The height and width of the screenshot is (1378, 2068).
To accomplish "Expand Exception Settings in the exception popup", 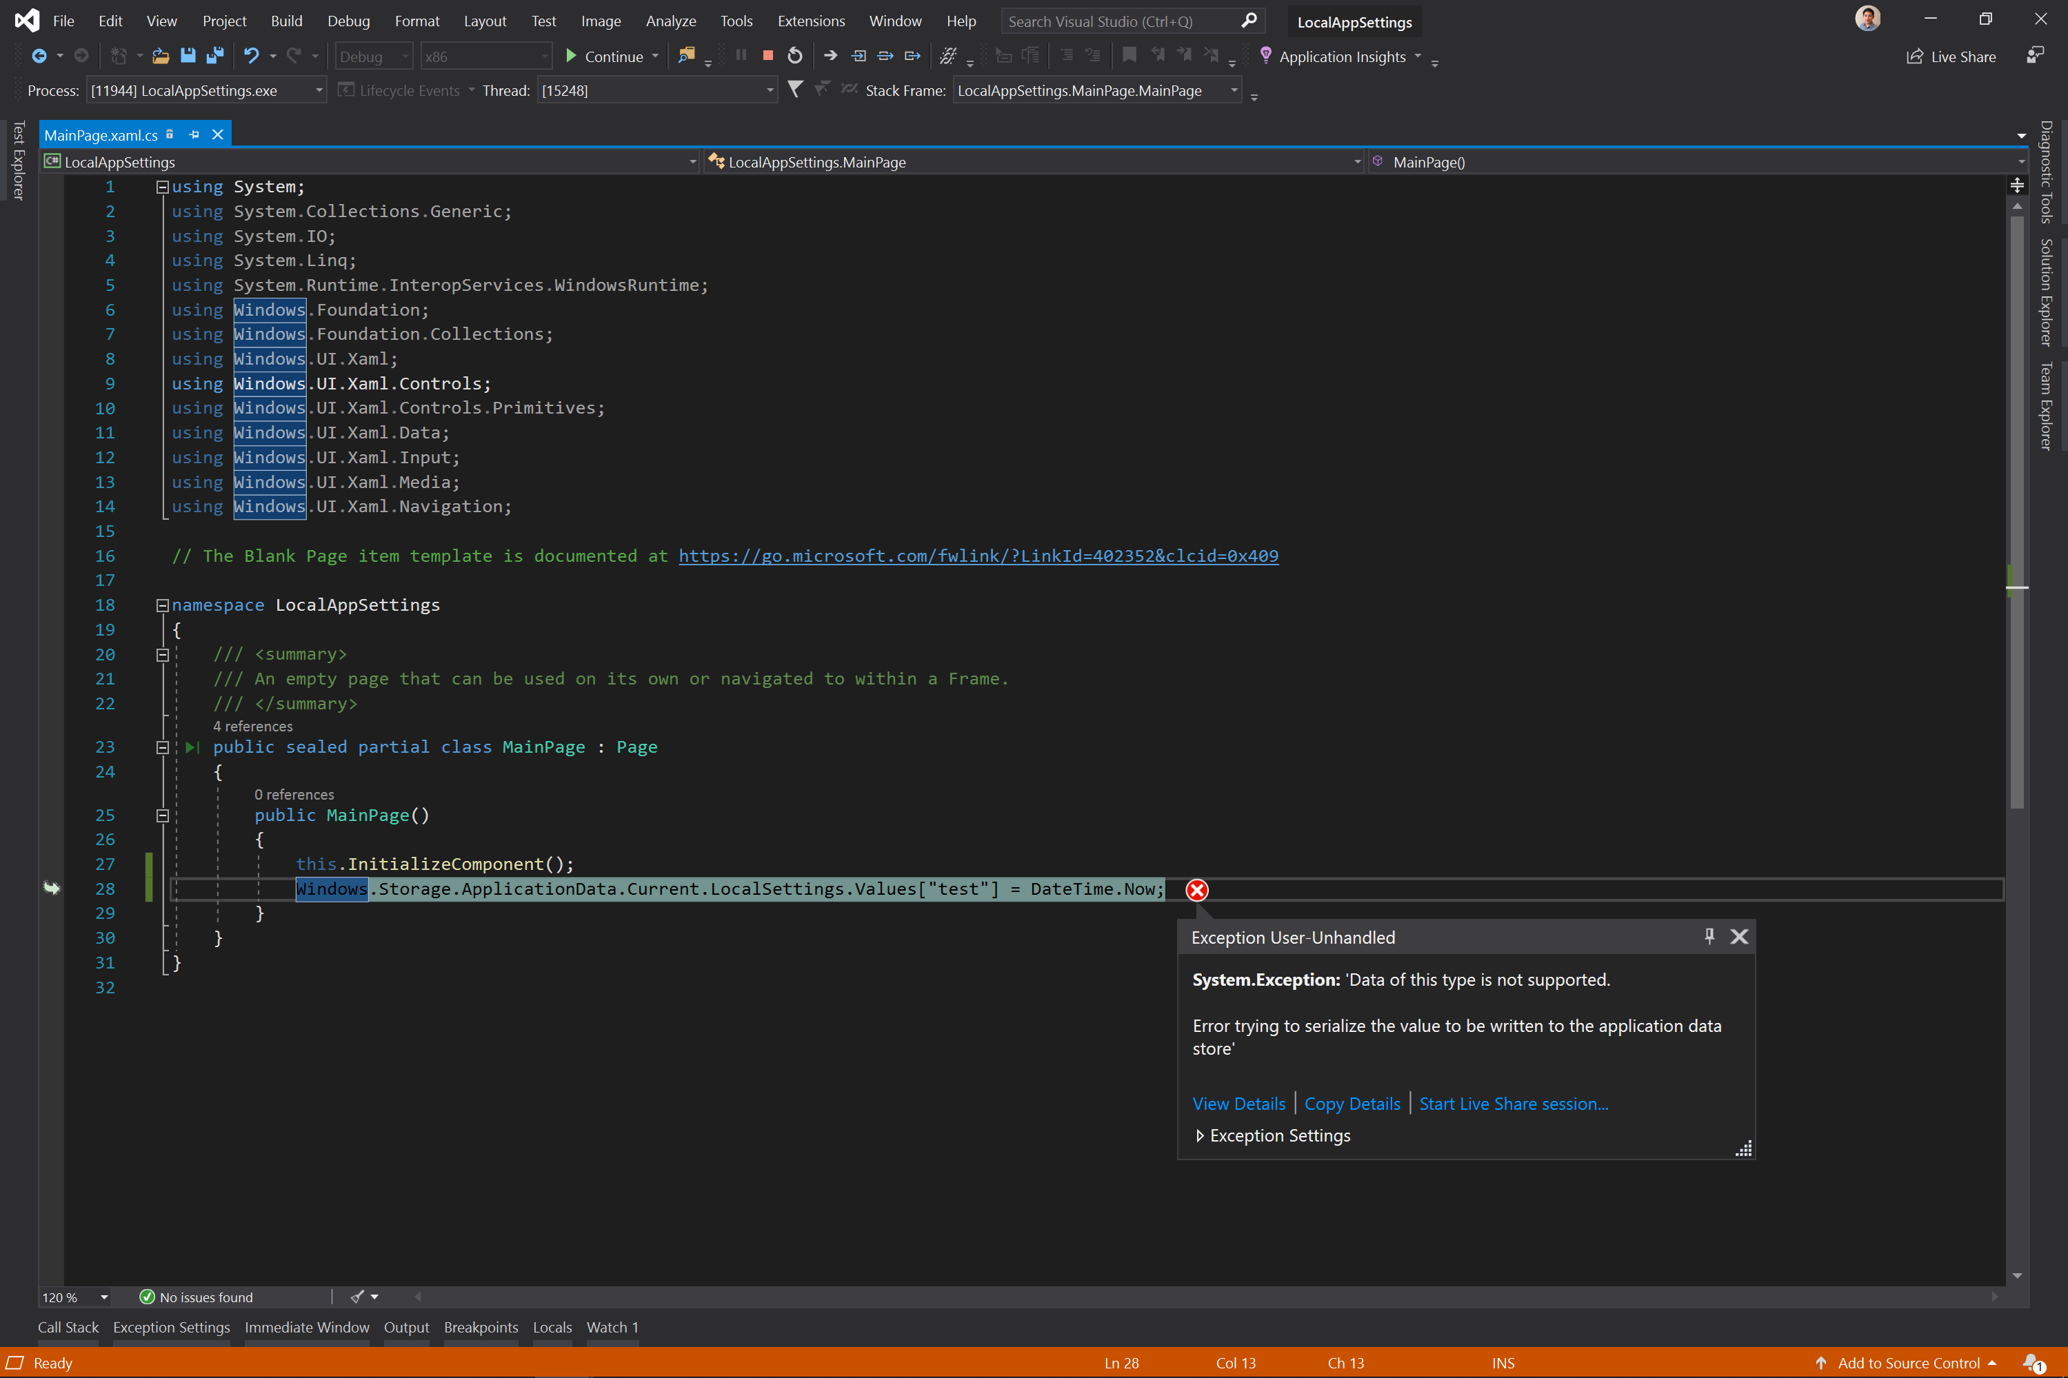I will point(1201,1135).
